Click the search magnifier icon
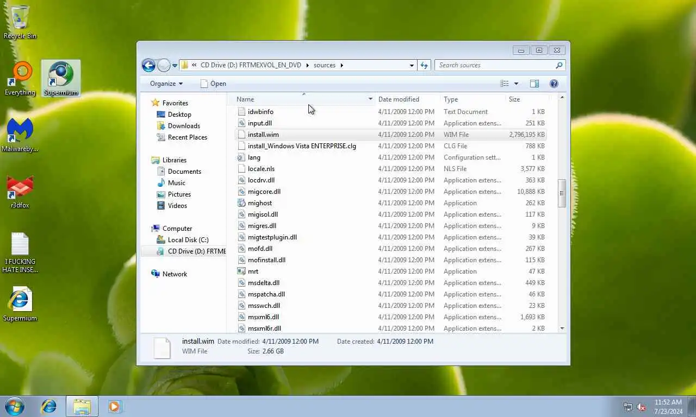 click(558, 65)
